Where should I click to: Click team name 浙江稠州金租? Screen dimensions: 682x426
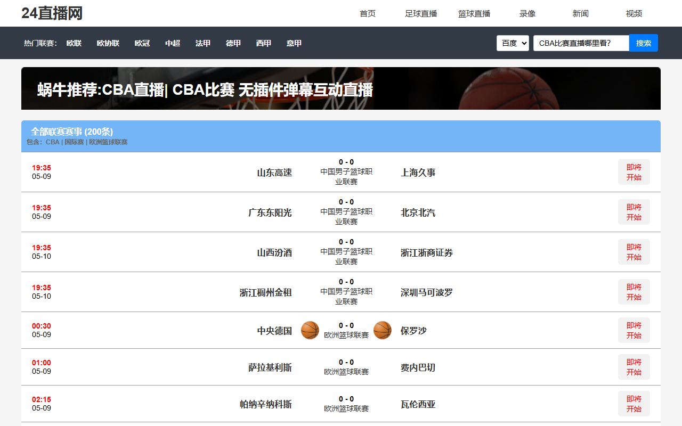click(x=266, y=292)
